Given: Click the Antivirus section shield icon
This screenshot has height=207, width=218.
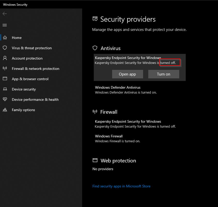Looking at the screenshot, I should (x=95, y=48).
